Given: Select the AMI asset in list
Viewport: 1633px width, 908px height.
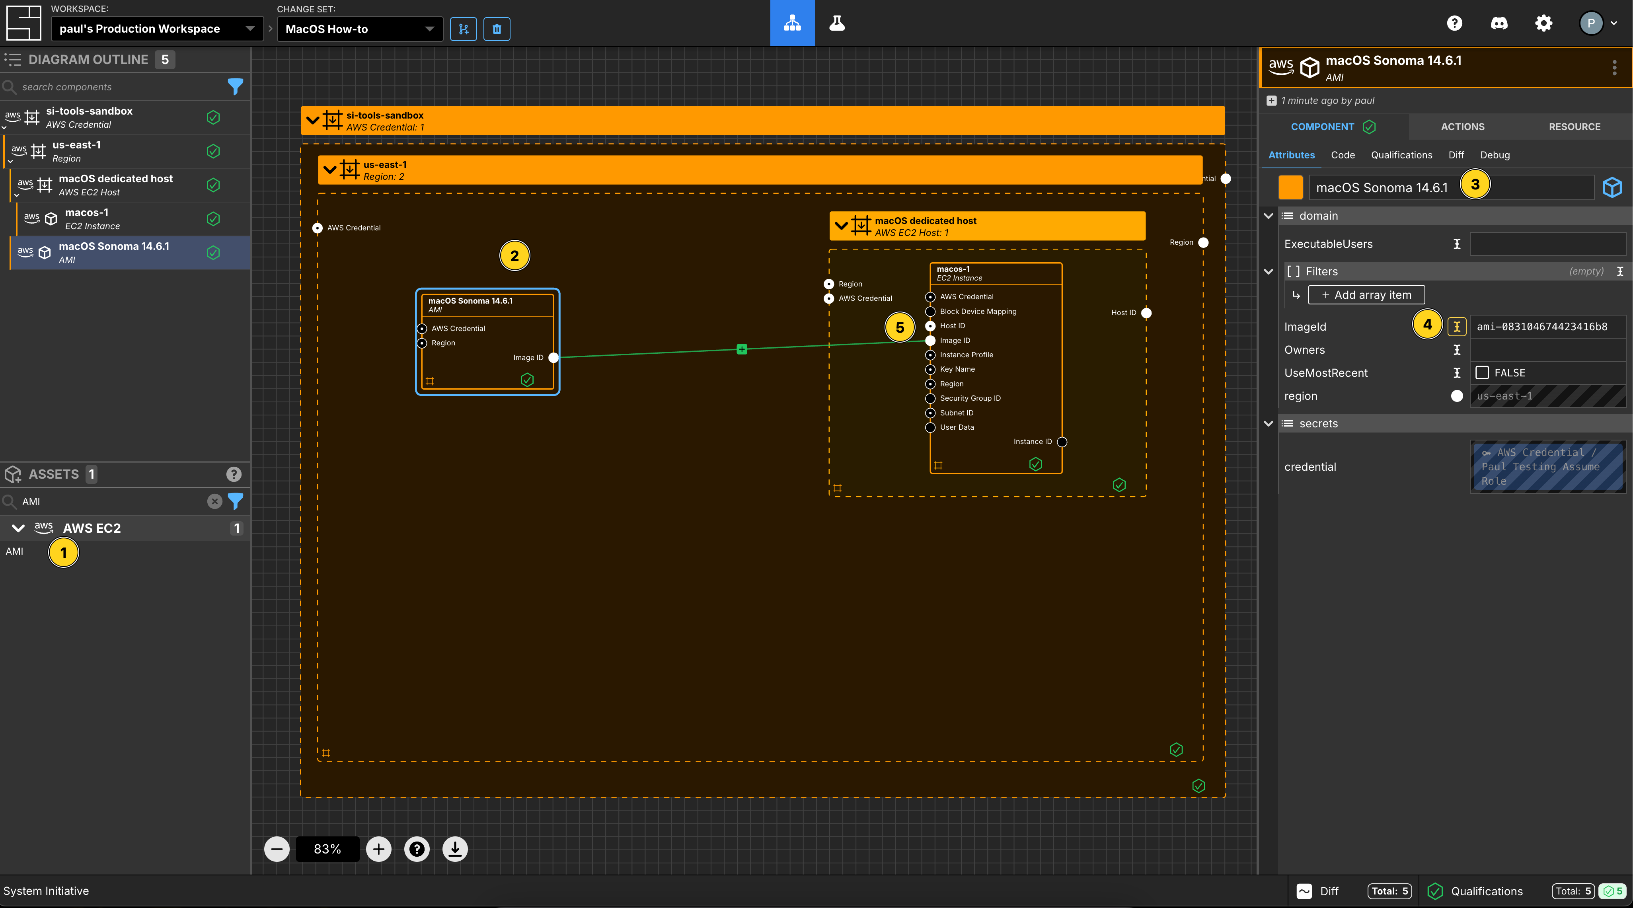Looking at the screenshot, I should click(x=15, y=551).
